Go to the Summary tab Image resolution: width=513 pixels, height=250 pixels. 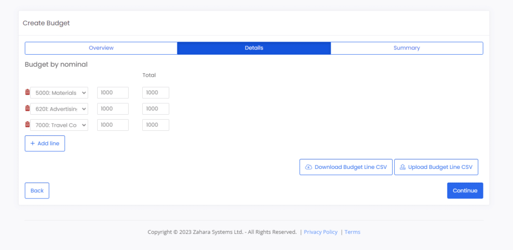(x=407, y=48)
